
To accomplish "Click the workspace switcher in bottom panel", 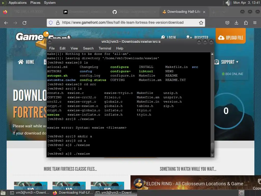I will (x=242, y=193).
